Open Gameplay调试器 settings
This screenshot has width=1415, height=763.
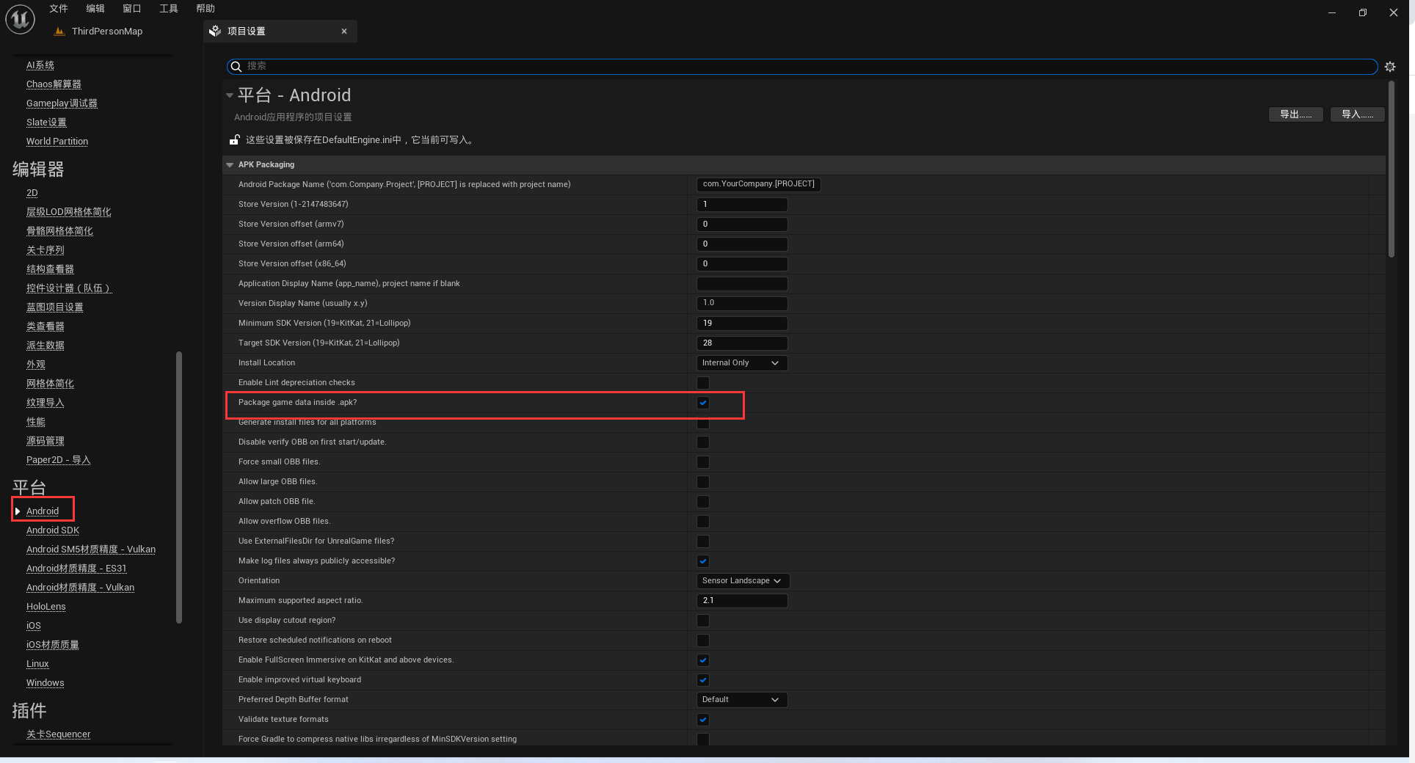[x=62, y=103]
